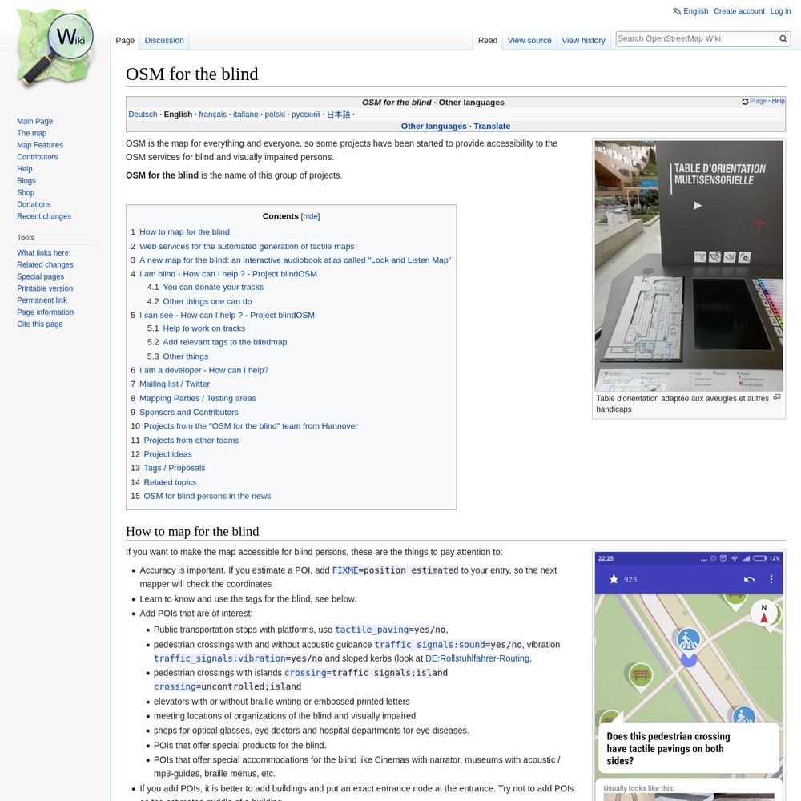
Task: Open Map Features sidebar link
Action: coord(40,145)
